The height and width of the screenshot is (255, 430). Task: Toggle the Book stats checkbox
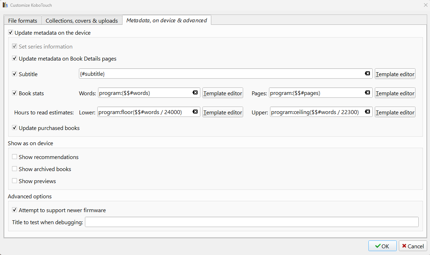tap(15, 93)
